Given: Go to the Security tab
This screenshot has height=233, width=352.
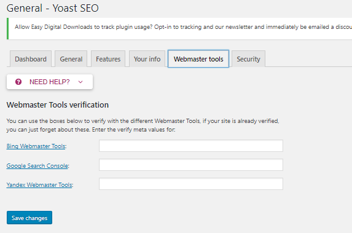Looking at the screenshot, I should coord(248,59).
